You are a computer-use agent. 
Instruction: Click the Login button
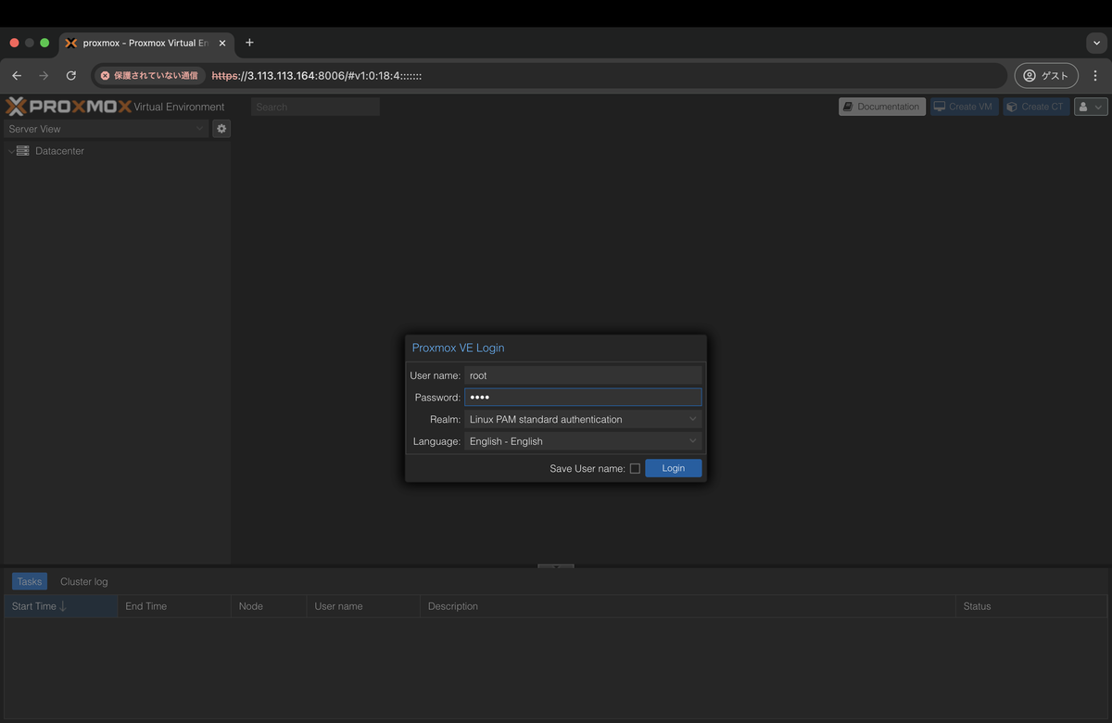[674, 468]
